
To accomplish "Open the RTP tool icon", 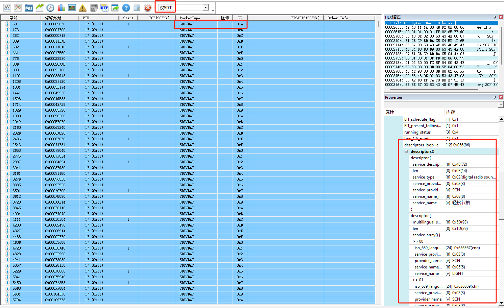I will point(104,7).
